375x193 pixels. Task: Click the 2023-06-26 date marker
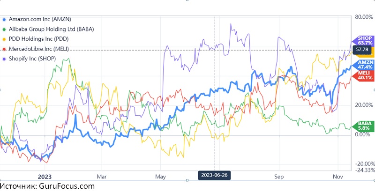coord(215,175)
